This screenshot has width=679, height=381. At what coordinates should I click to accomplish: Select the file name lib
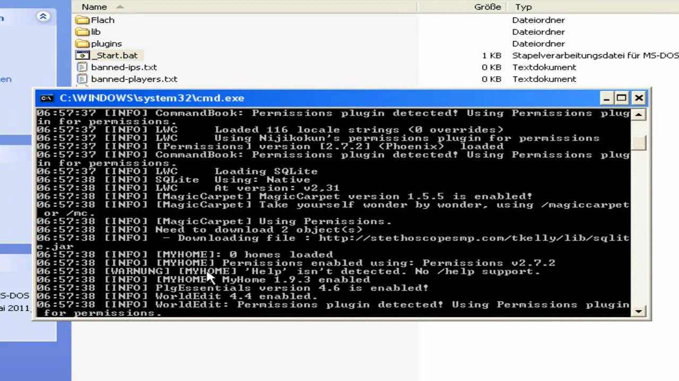pos(95,32)
